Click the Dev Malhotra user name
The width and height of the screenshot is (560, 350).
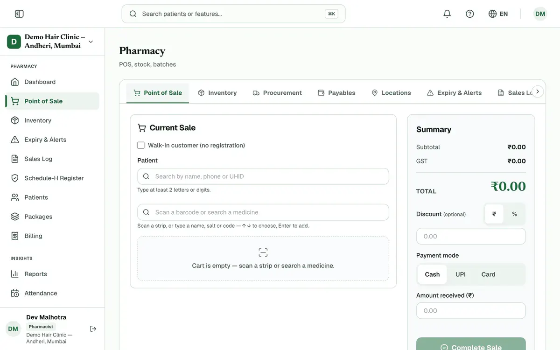[46, 317]
